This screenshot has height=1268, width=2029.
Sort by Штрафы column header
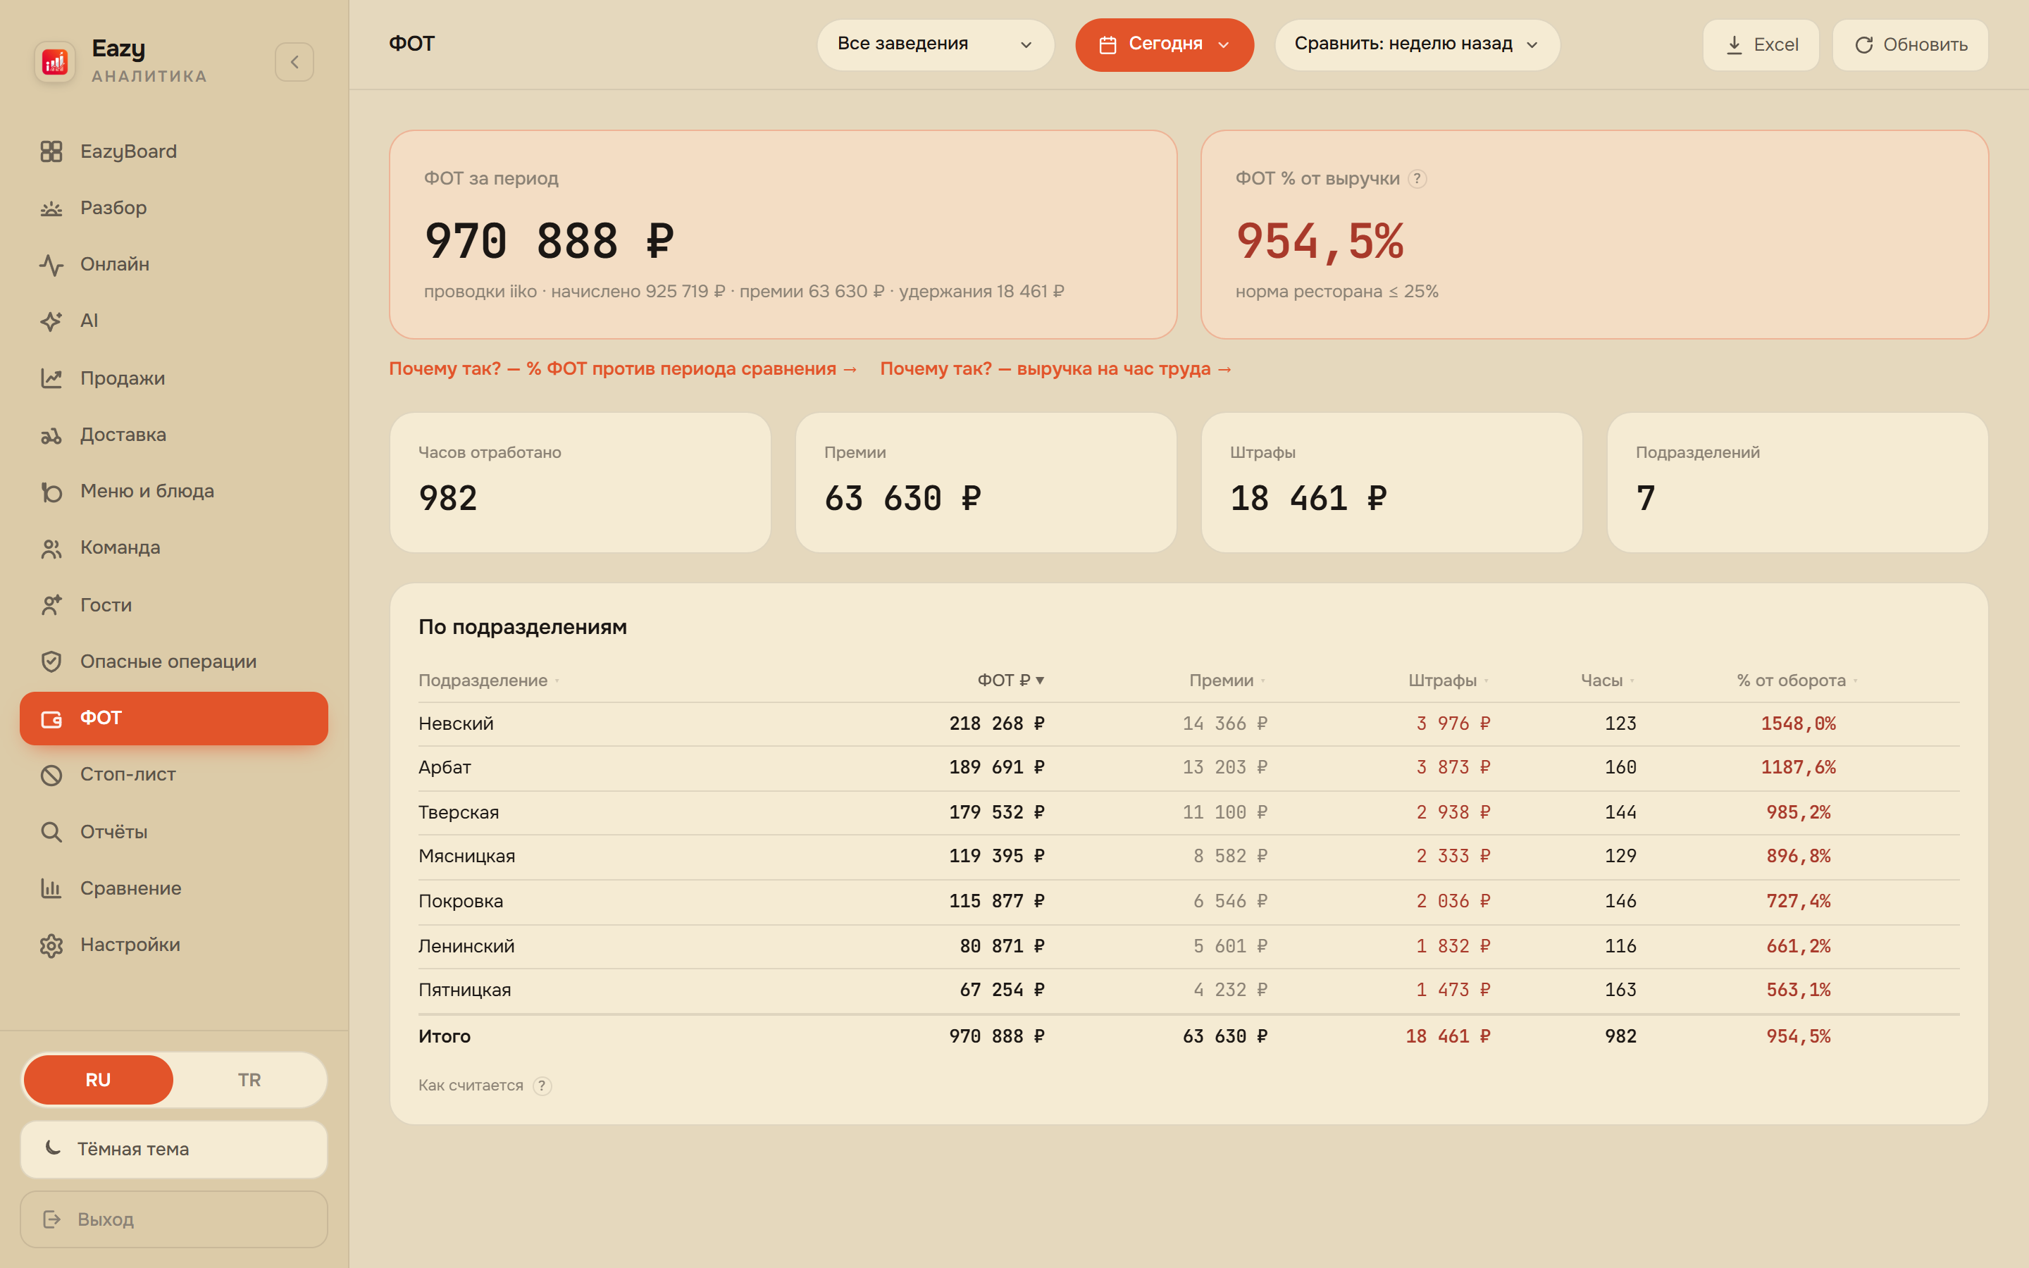pyautogui.click(x=1448, y=680)
